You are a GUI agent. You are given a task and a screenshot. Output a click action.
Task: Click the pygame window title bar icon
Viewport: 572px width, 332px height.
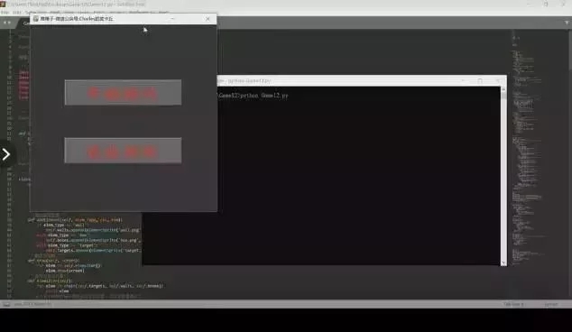pyautogui.click(x=36, y=19)
